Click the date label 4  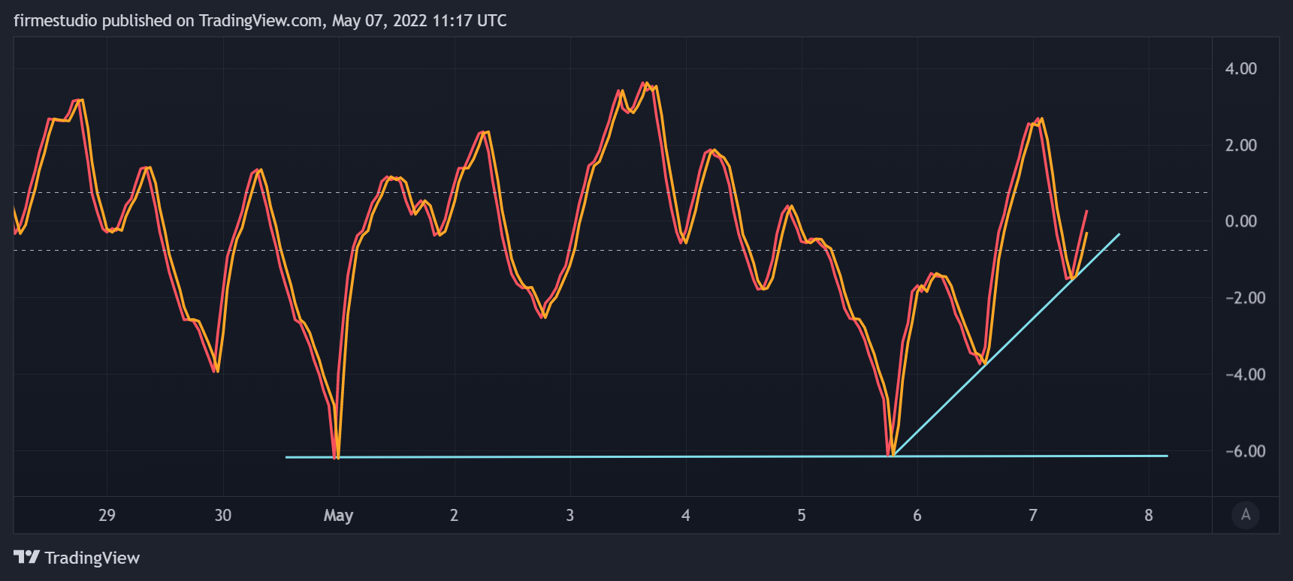pyautogui.click(x=685, y=515)
